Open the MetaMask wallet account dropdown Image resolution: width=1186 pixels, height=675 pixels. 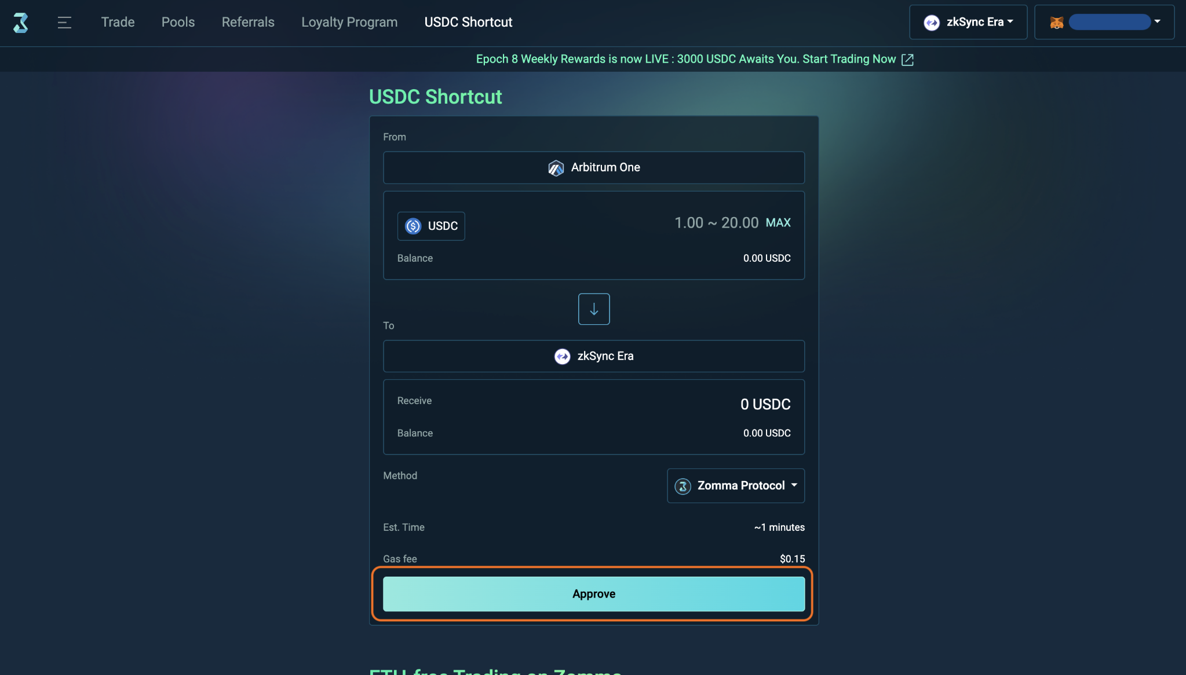[1104, 22]
